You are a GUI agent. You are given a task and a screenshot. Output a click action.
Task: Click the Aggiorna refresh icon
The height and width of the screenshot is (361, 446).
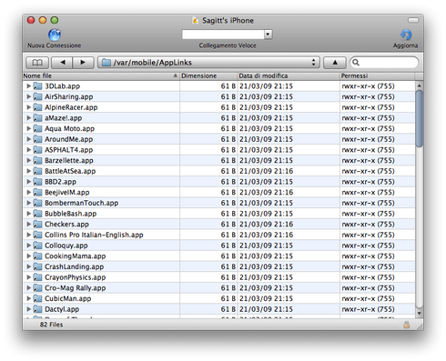click(x=406, y=35)
